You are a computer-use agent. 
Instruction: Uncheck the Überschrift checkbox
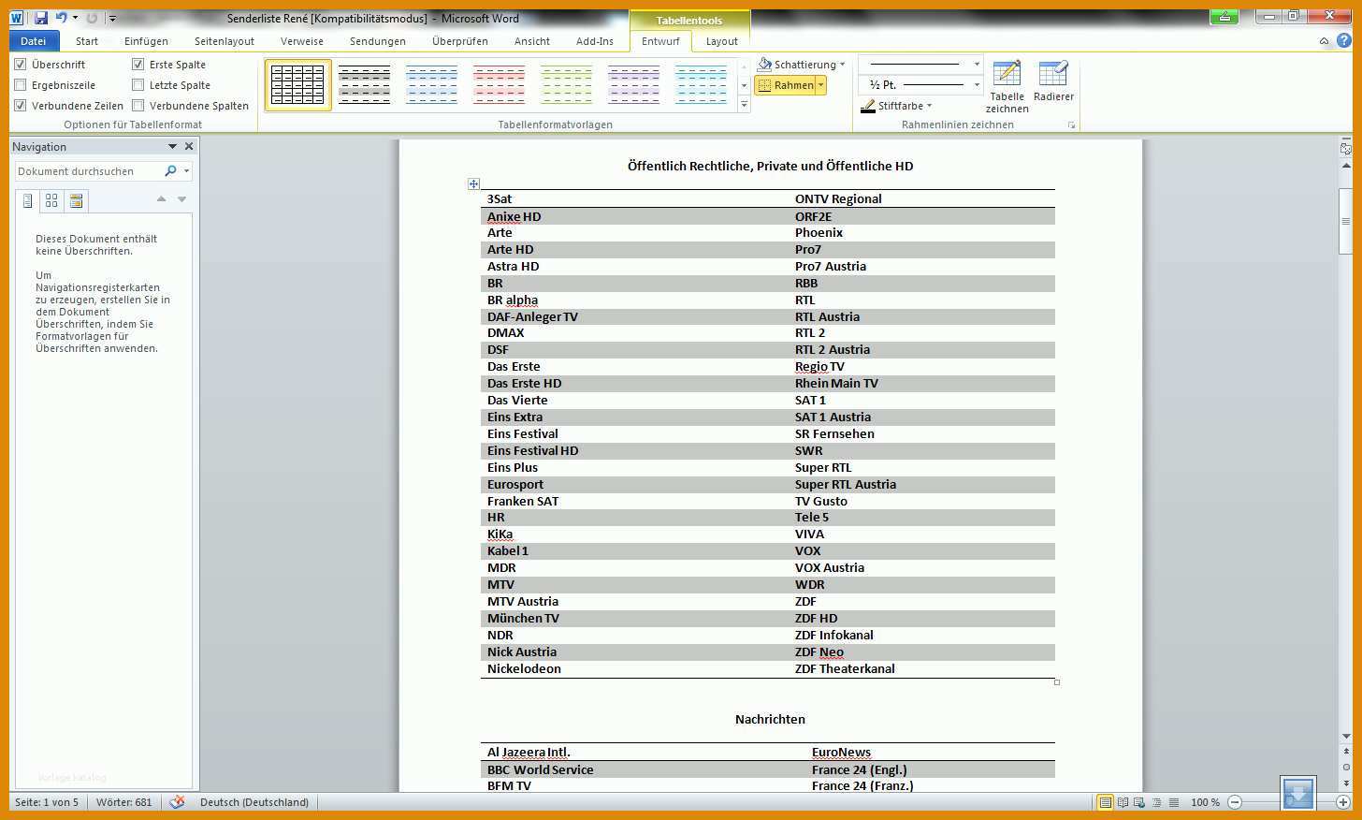(21, 65)
